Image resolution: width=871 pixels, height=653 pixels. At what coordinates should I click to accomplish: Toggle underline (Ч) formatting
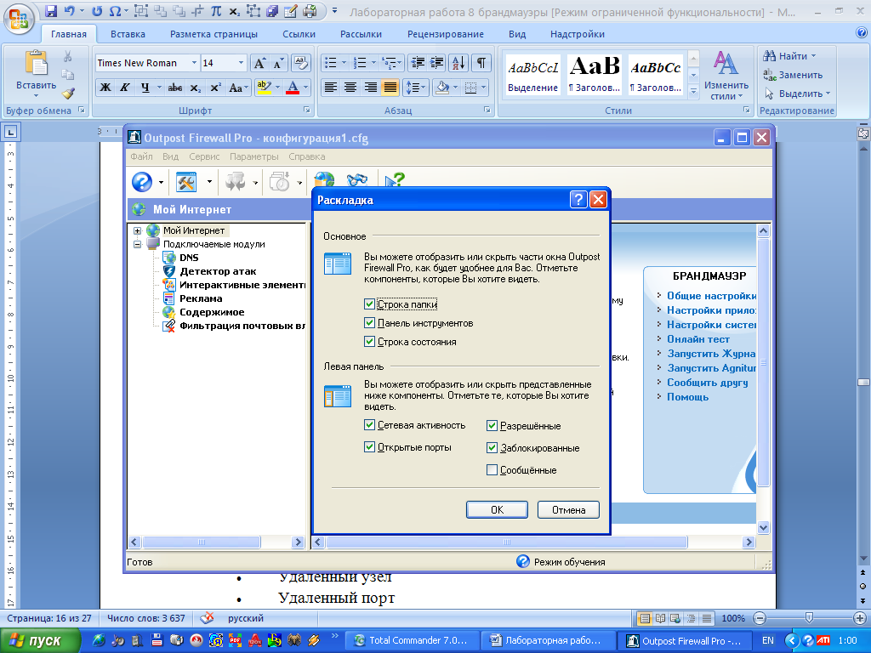coord(145,88)
